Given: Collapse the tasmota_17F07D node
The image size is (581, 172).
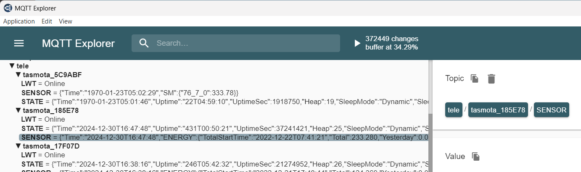Looking at the screenshot, I should (x=18, y=146).
